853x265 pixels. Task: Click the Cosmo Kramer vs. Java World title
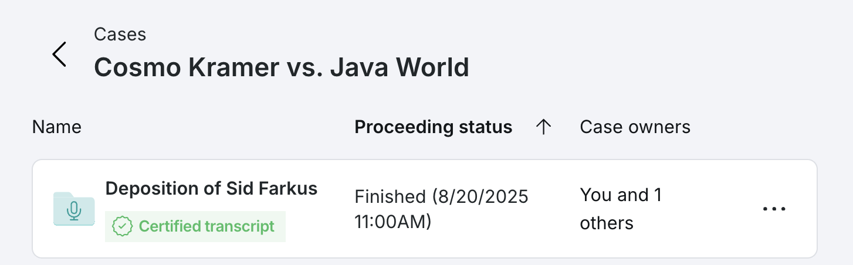pyautogui.click(x=281, y=67)
